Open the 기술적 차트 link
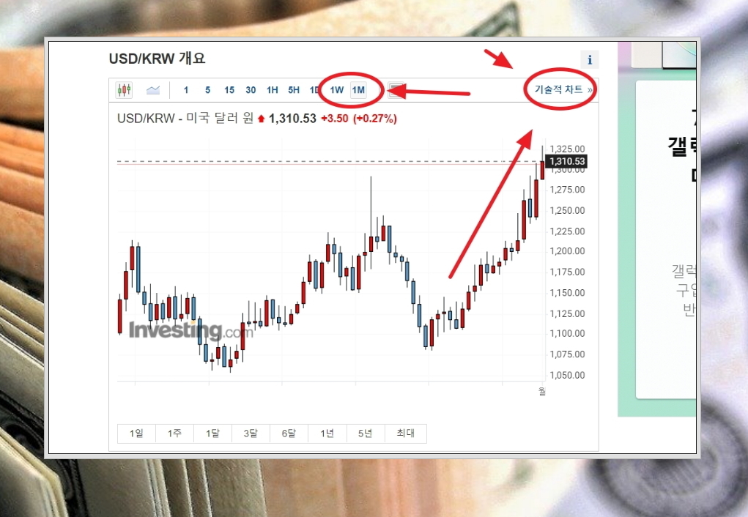 (x=563, y=89)
